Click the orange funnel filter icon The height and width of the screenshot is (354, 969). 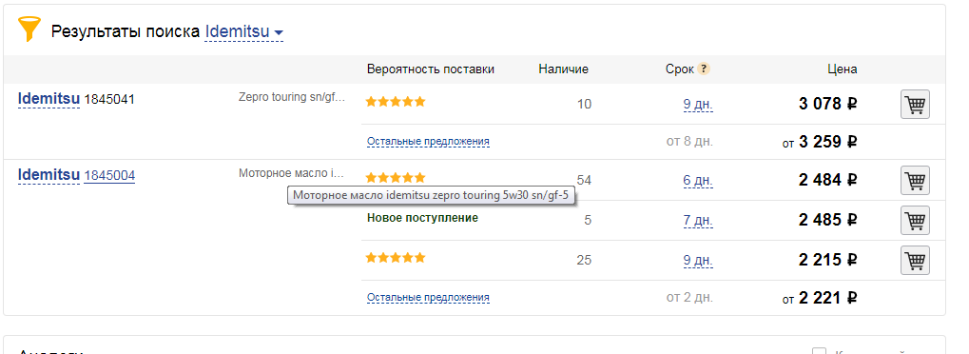point(29,29)
